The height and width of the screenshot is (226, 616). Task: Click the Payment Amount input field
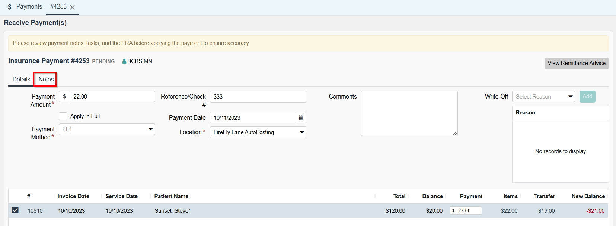tap(112, 97)
